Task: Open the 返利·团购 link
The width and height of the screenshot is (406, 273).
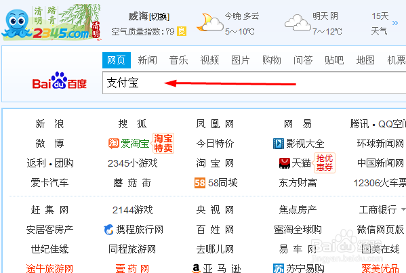Action: point(50,163)
